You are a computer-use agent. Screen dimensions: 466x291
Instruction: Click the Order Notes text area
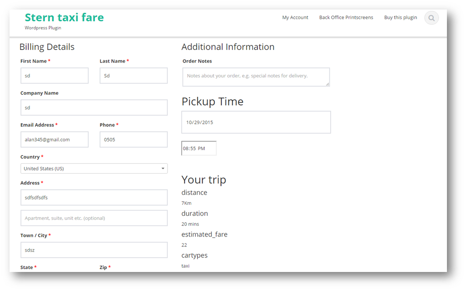coord(256,77)
